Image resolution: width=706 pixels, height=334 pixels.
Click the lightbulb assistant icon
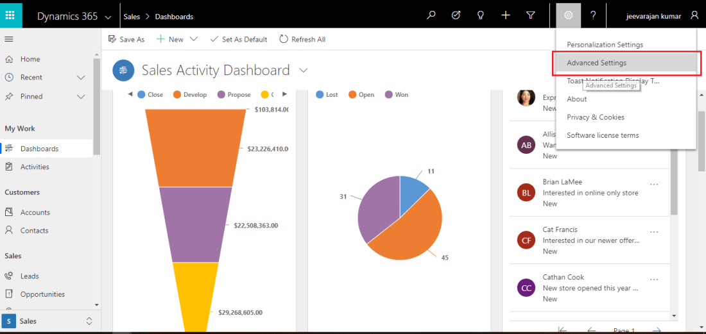480,15
